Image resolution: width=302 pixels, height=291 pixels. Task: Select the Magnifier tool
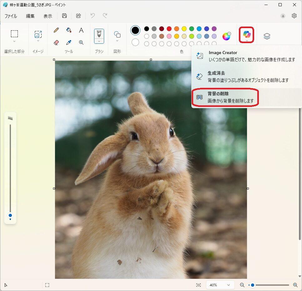click(x=81, y=43)
